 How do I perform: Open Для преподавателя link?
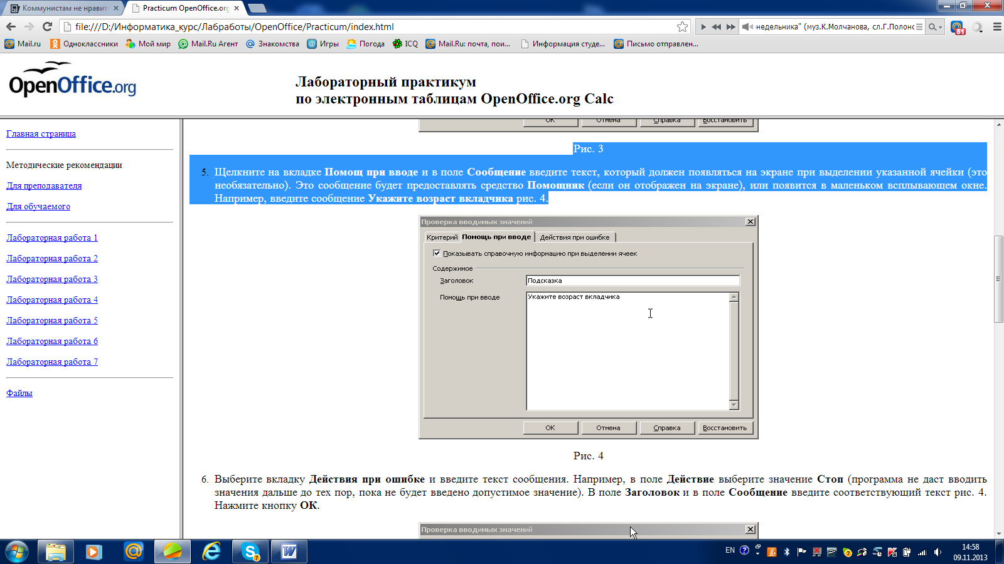[44, 185]
